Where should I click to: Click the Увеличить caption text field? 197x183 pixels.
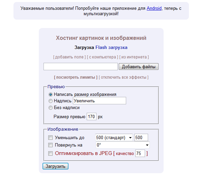pyautogui.click(x=100, y=101)
